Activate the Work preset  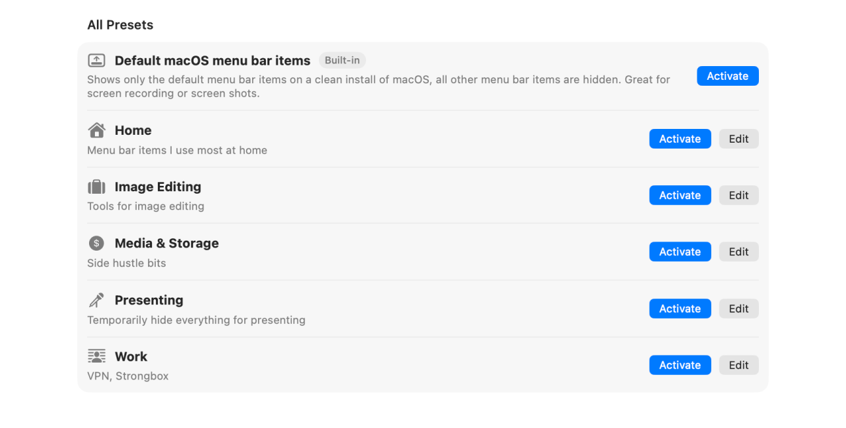680,365
